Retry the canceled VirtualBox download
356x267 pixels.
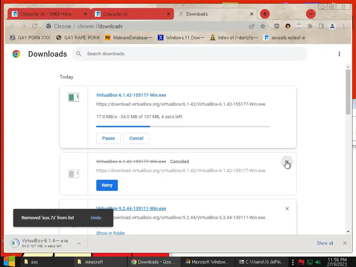click(x=107, y=185)
